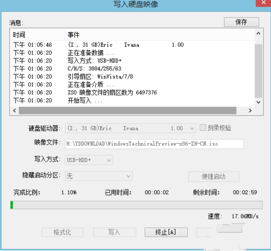
Task: Click the 便捷启动 button
Action: 214,176
